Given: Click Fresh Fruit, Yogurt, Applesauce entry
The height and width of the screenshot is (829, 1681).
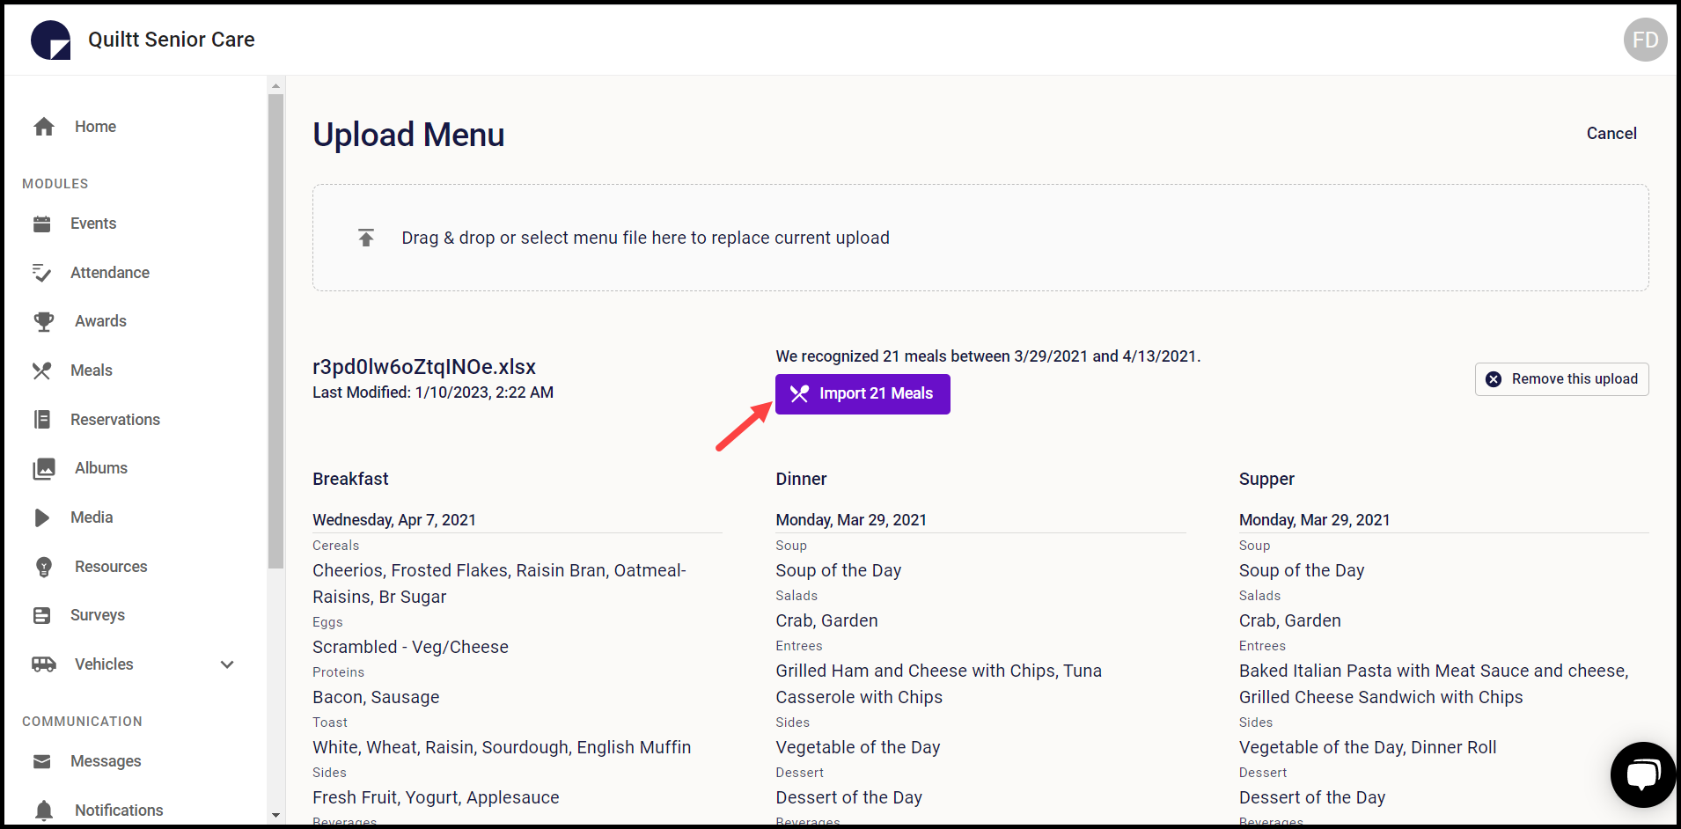Looking at the screenshot, I should click(x=436, y=797).
